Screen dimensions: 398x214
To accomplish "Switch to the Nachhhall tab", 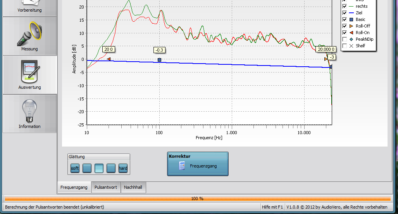I will coord(133,187).
